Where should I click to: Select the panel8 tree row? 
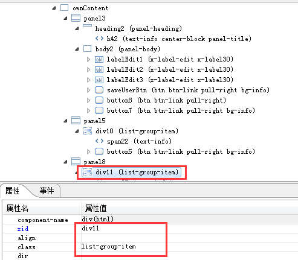tap(94, 162)
